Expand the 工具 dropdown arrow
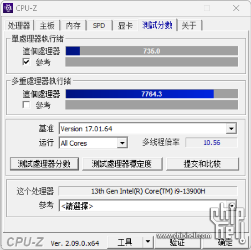 [148, 242]
